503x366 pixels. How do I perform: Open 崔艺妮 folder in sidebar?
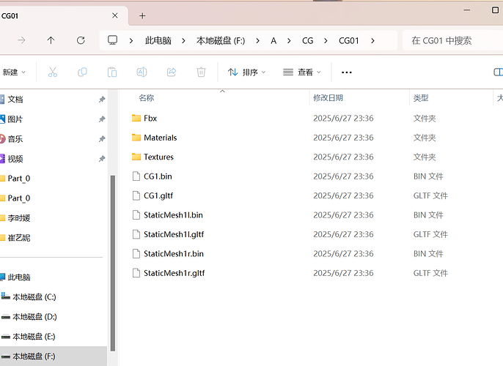click(x=18, y=238)
